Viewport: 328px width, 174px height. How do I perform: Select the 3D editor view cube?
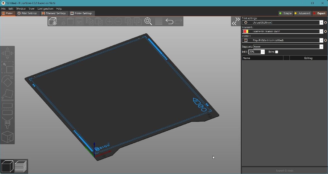click(x=7, y=166)
